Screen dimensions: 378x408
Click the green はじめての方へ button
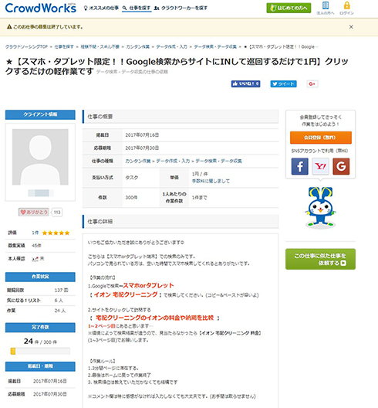coord(289,8)
